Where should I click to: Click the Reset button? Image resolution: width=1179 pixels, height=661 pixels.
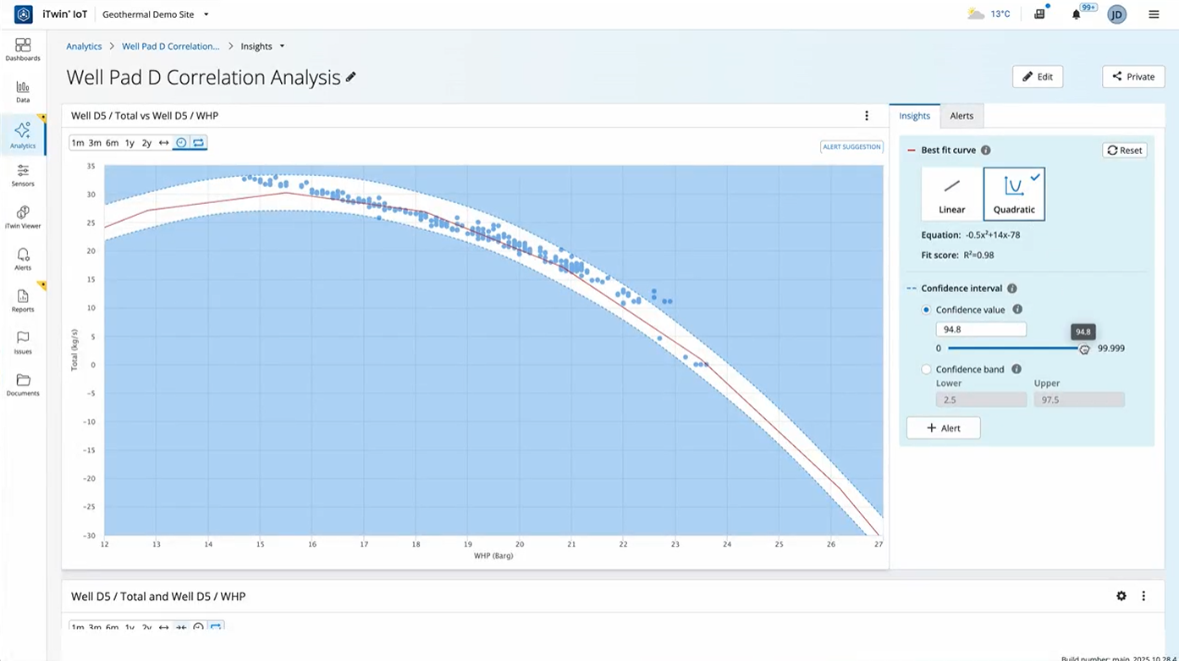tap(1124, 150)
